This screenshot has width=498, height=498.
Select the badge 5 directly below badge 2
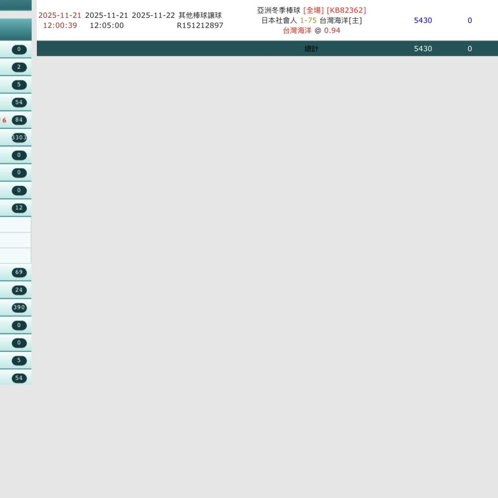pos(19,84)
